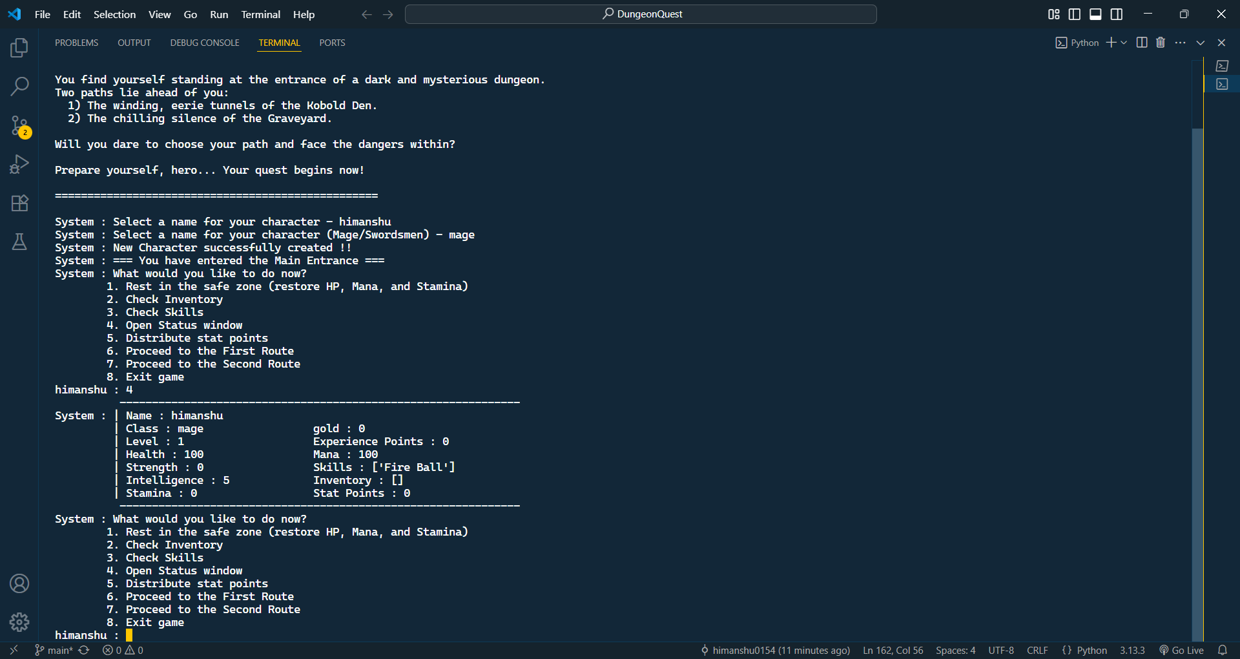
Task: Click the Python terminal profile icon
Action: (1061, 43)
